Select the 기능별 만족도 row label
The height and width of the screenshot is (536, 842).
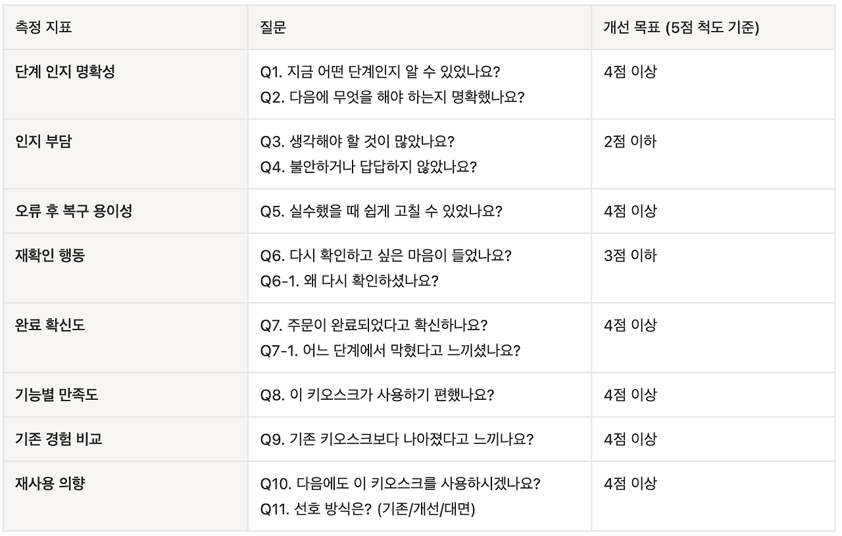pyautogui.click(x=57, y=395)
